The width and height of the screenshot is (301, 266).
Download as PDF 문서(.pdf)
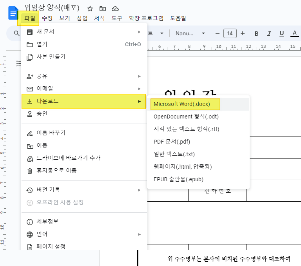point(198,142)
